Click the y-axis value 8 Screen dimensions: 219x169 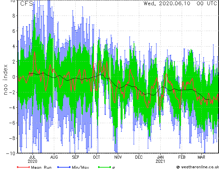coord(14,16)
